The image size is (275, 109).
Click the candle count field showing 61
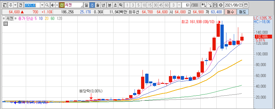tap(186, 5)
